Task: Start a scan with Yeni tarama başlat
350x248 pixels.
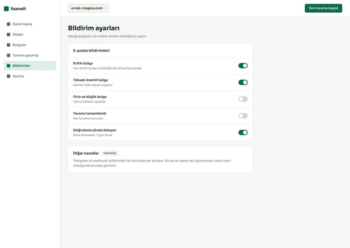Action: pyautogui.click(x=323, y=8)
